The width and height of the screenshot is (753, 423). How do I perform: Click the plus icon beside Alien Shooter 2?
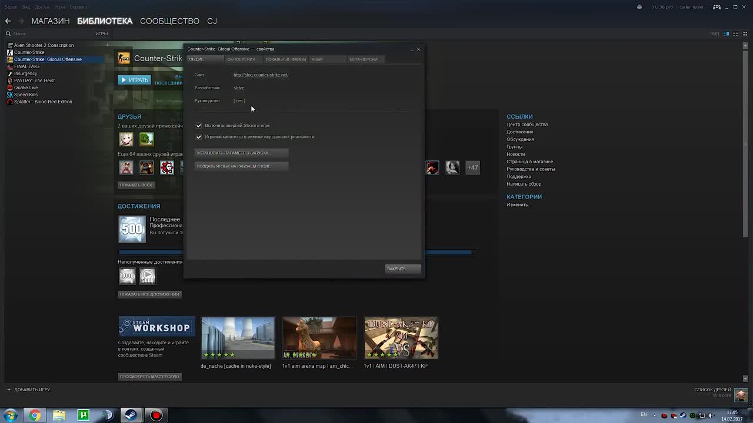[x=108, y=45]
